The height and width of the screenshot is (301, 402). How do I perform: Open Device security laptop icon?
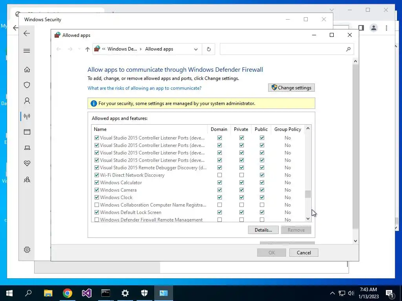[x=27, y=148]
